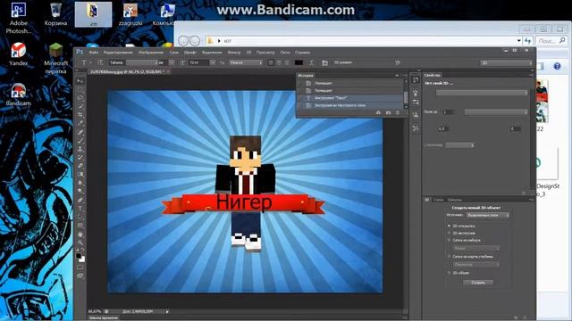Select the Lasso tool
This screenshot has height=321, width=572.
click(x=80, y=98)
